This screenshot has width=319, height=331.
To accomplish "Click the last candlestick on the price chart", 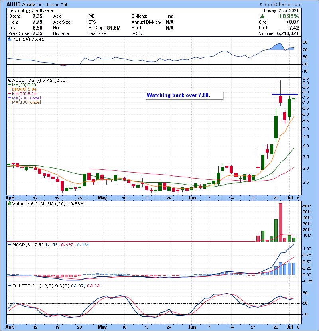I will tap(294, 102).
